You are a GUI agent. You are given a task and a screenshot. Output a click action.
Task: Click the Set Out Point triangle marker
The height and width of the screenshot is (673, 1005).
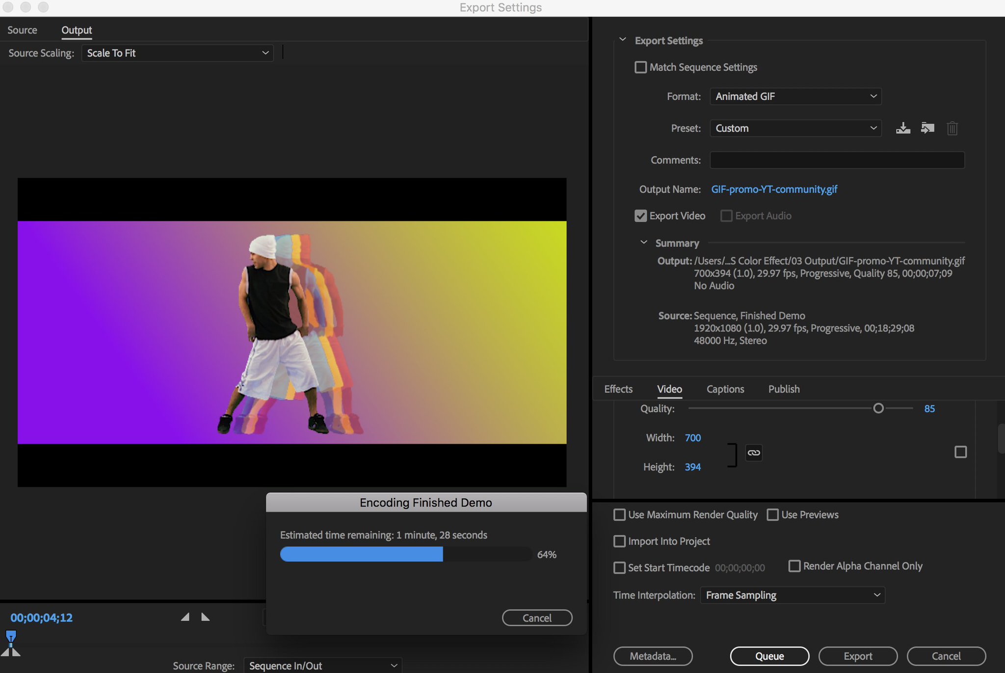pos(206,617)
